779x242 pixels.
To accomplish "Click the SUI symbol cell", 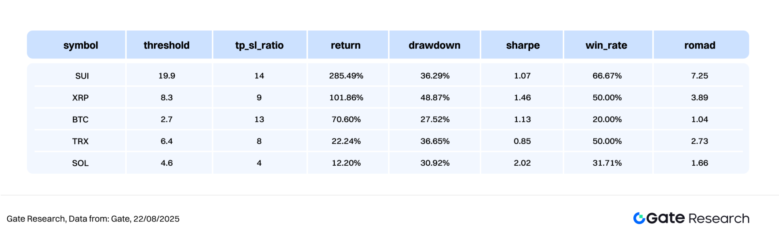I will coord(82,76).
